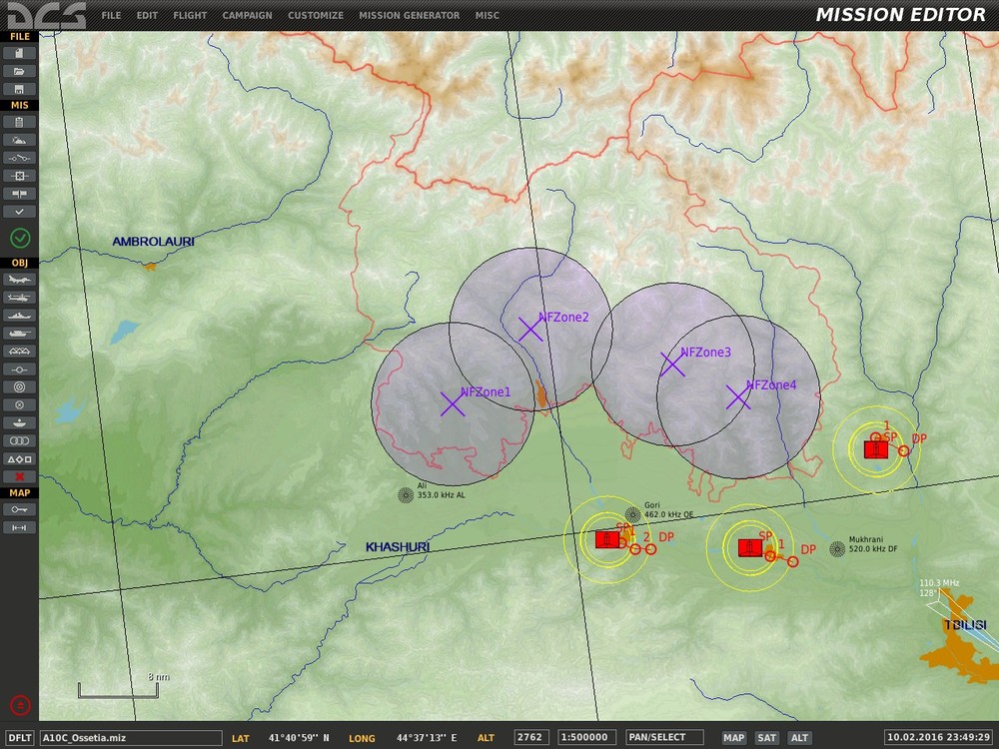Click the A10C_Ossetia.miz filename field
Viewport: 999px width, 749px height.
coord(131,738)
